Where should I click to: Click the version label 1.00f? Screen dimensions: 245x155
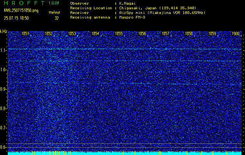tap(54, 3)
